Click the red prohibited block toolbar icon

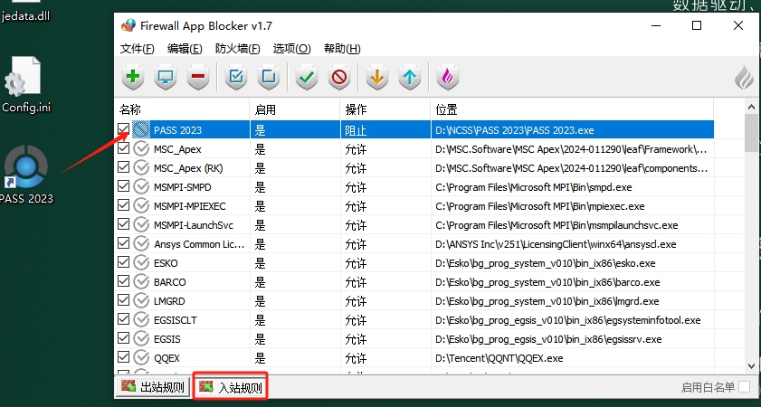339,77
